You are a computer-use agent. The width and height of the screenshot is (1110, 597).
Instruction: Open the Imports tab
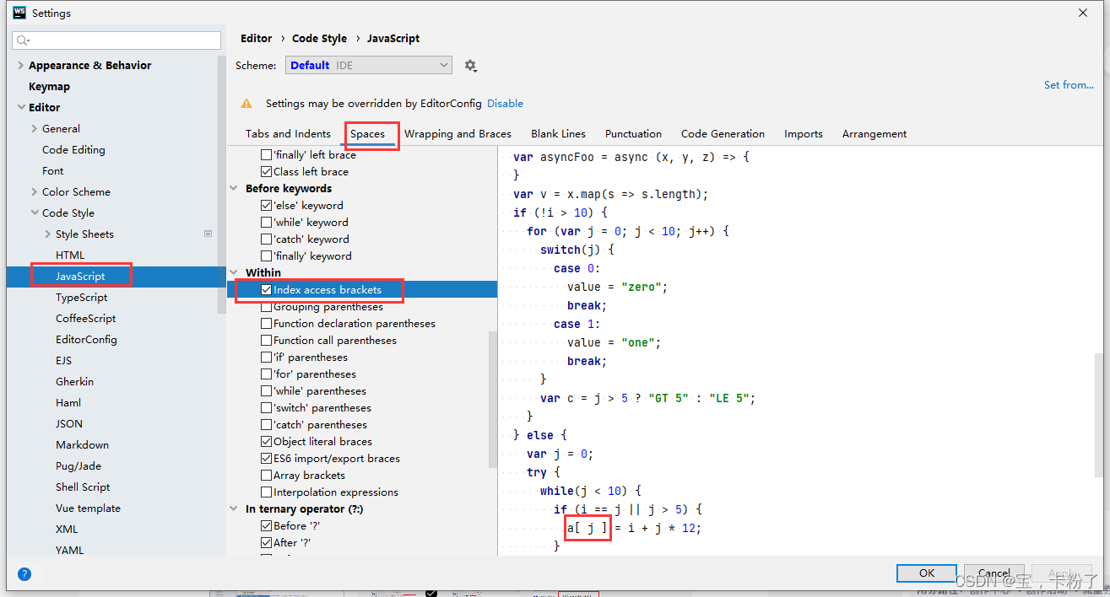804,134
